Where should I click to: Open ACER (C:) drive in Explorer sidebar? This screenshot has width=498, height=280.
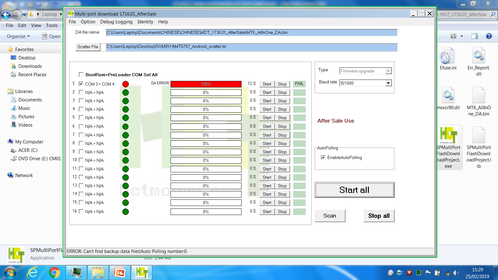coord(28,150)
